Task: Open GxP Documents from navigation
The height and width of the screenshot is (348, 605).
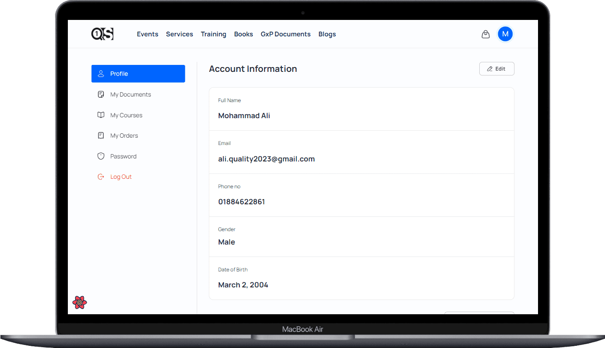Action: (x=286, y=34)
